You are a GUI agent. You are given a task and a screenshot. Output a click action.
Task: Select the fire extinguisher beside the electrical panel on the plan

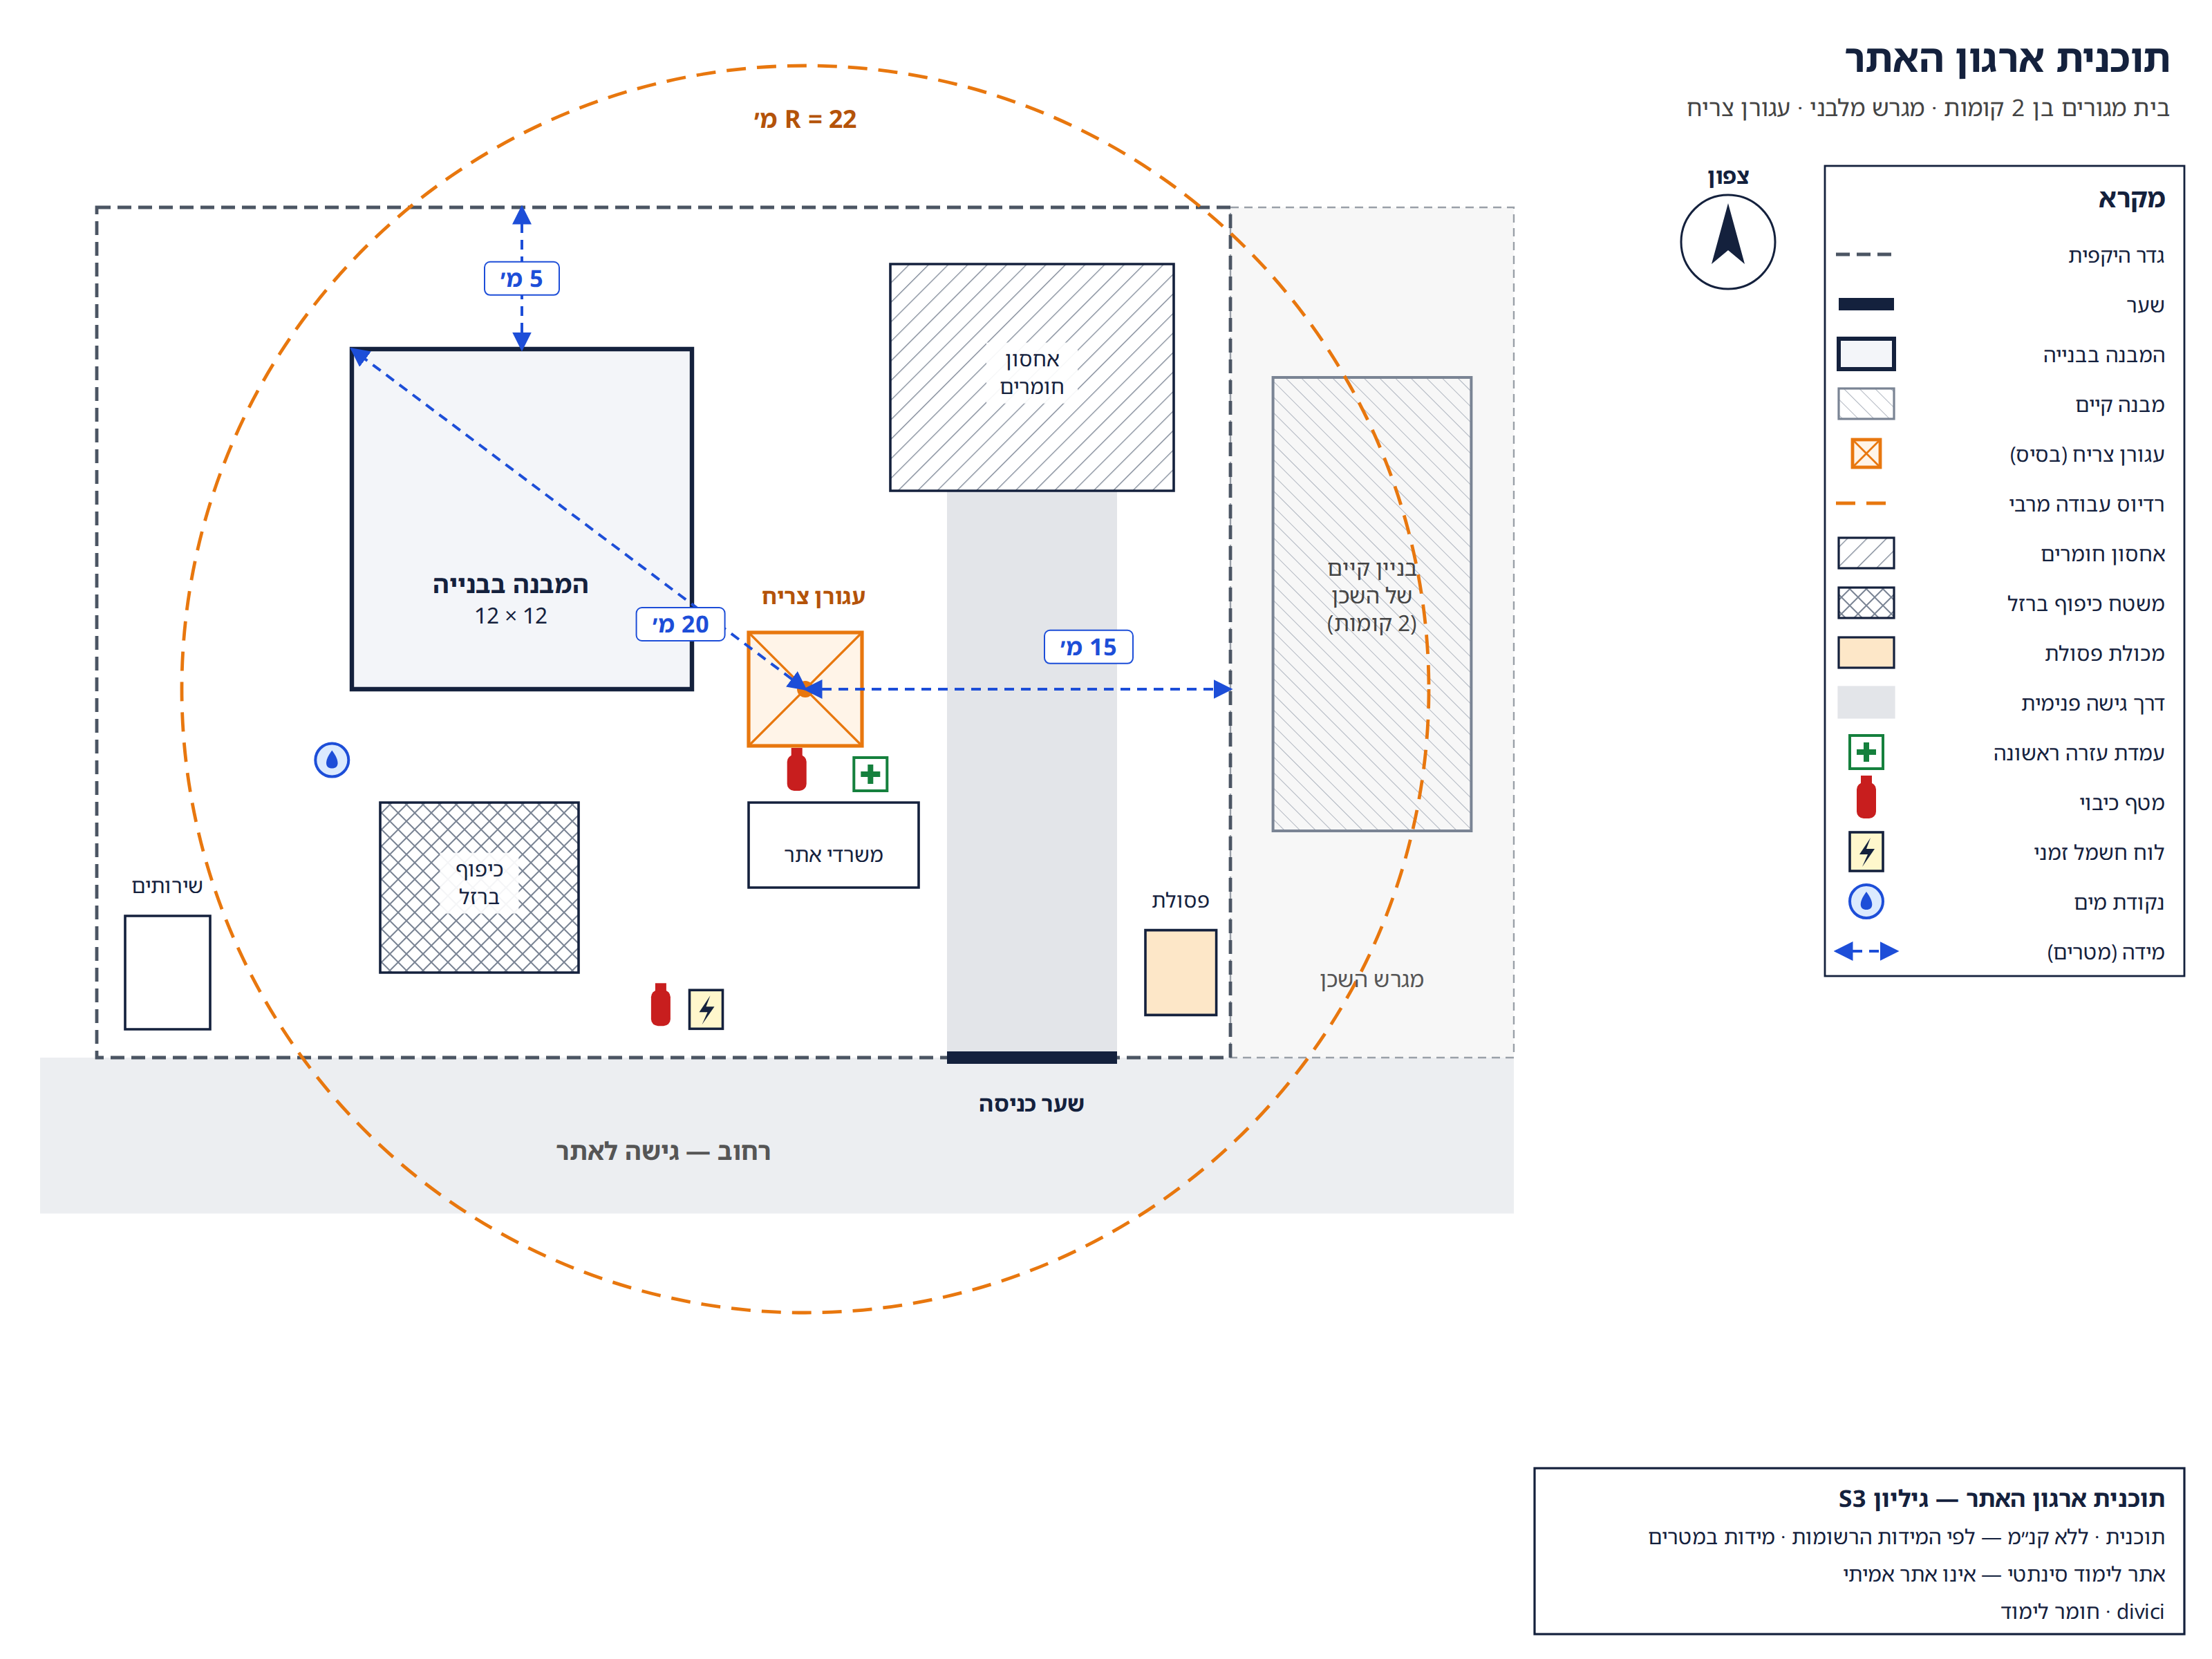[660, 1005]
